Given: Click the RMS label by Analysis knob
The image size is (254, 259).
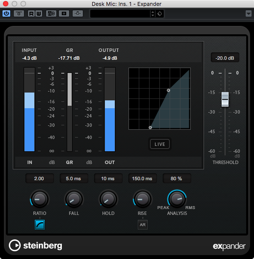Looking at the screenshot, I should pos(190,208).
